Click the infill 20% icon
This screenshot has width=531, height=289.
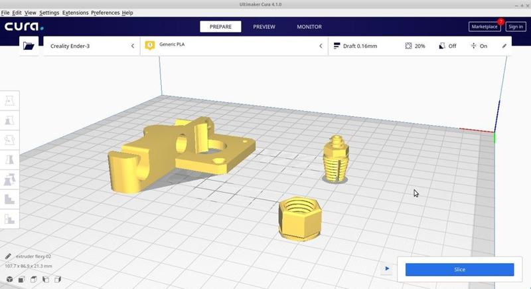(408, 46)
